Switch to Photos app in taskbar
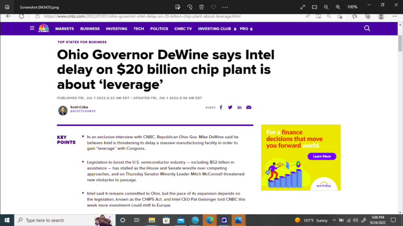403x226 pixels. tap(239, 220)
